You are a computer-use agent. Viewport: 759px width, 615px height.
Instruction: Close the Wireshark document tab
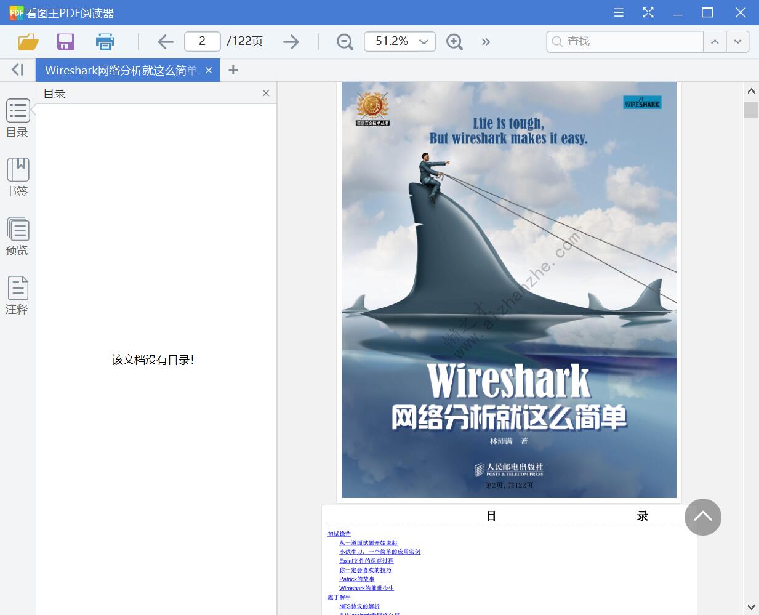(x=209, y=70)
